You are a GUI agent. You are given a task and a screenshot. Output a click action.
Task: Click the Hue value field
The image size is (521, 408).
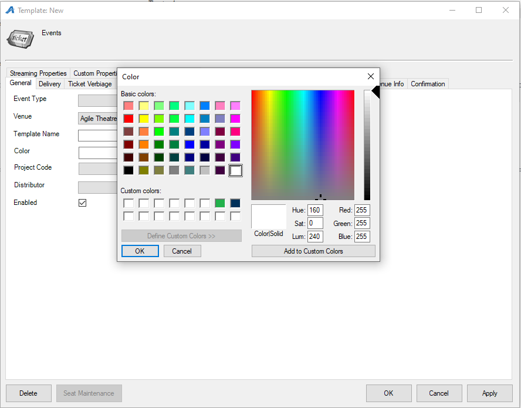pos(315,210)
